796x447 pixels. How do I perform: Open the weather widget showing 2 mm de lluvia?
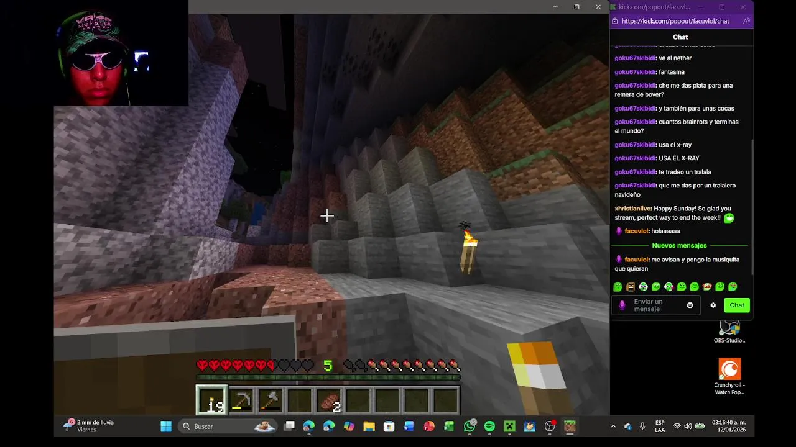89,426
